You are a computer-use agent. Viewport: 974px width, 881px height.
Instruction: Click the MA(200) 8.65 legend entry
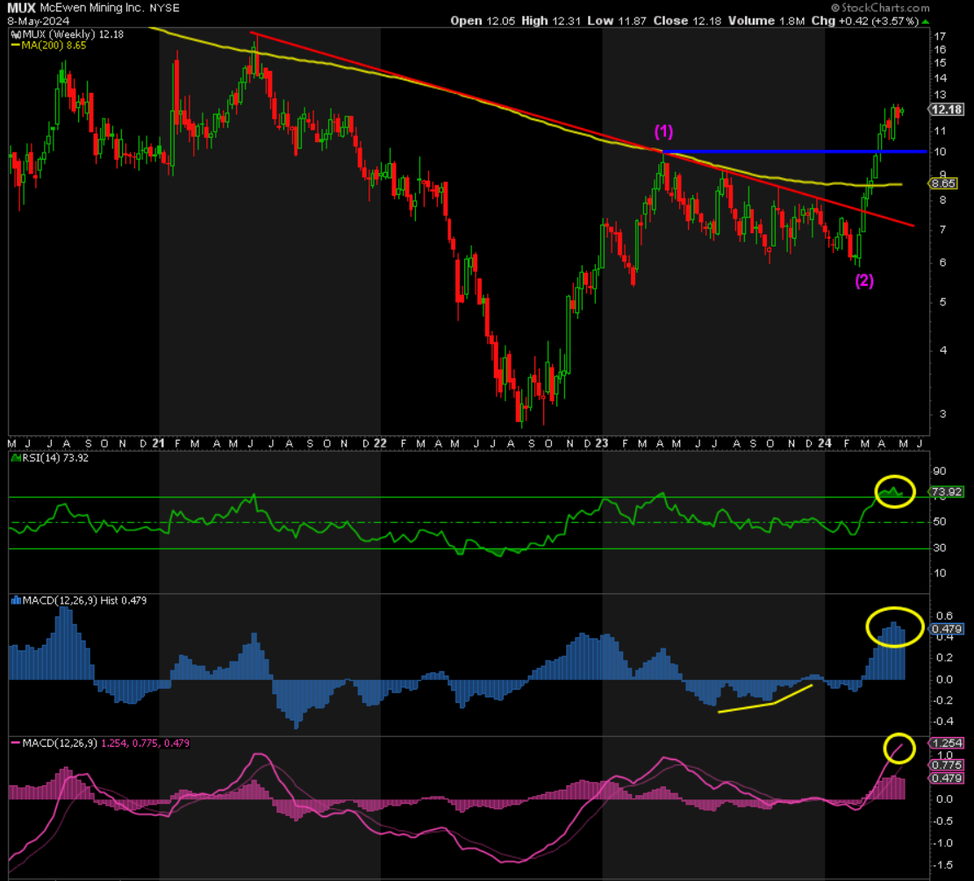click(x=54, y=46)
